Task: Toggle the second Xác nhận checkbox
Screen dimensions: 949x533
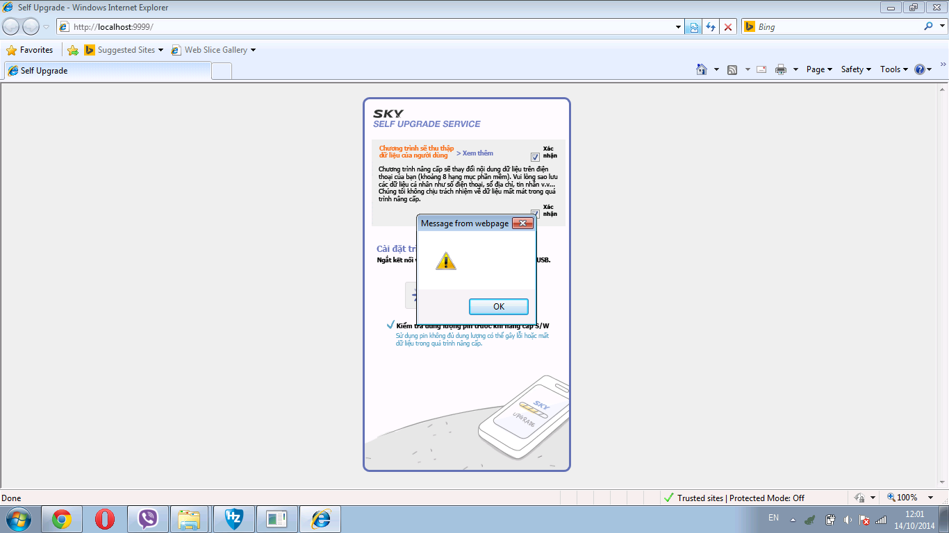Action: coord(535,214)
